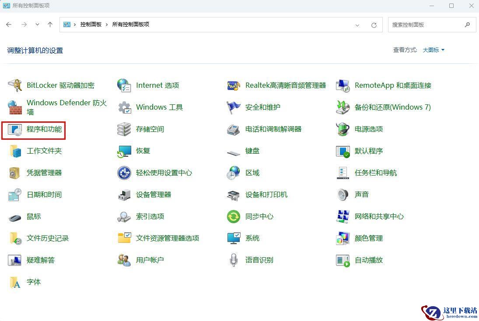
Task: Click the Windows Defender 防火墙 icon
Action: pyautogui.click(x=15, y=107)
